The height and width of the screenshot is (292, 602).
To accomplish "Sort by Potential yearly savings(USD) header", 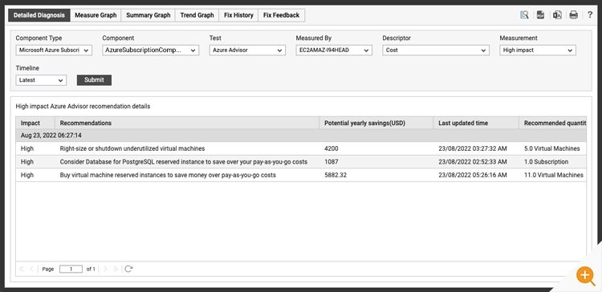I will tap(376, 124).
